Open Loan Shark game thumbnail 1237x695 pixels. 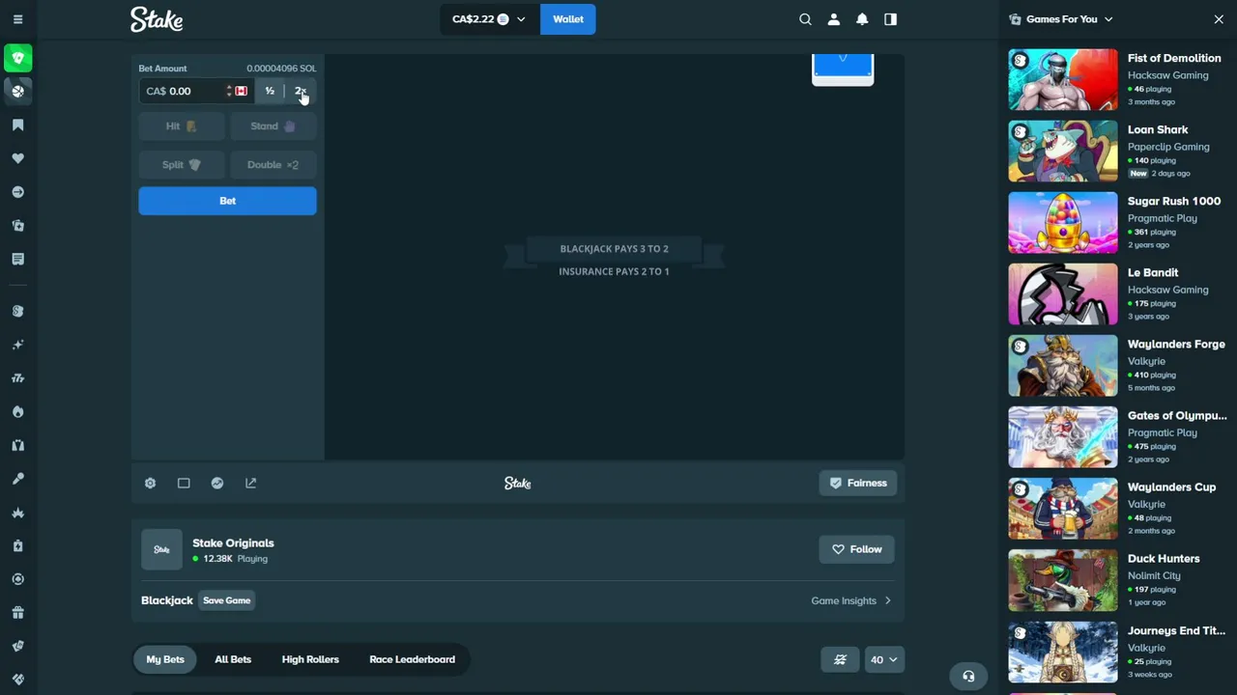coord(1063,151)
